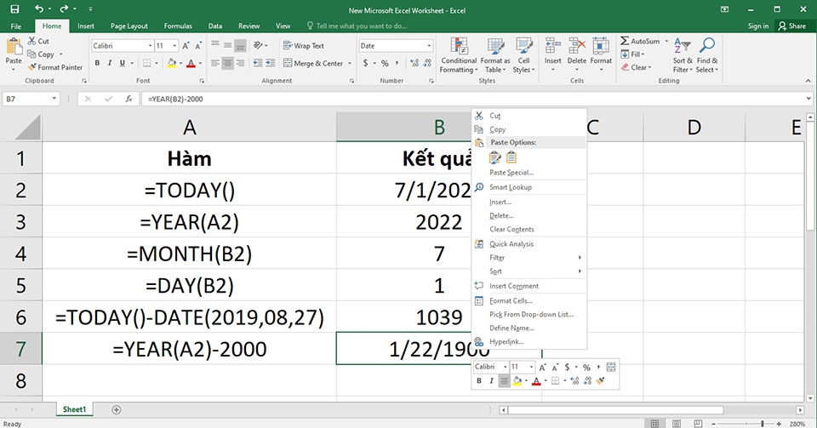Image resolution: width=817 pixels, height=428 pixels.
Task: Open Cell Styles gallery
Action: coord(523,55)
